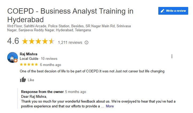Click the pencil icon in Write a review
193x113 pixels.
click(162, 11)
